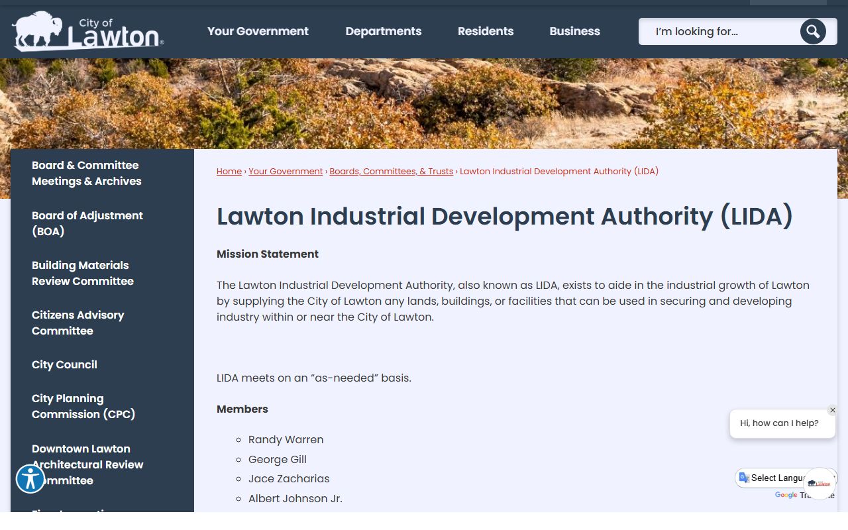Click the 'LIDA meets on an as-needed basis' text

point(314,378)
